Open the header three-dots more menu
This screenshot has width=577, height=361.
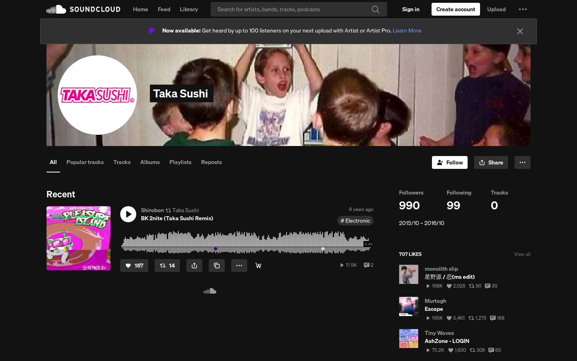[x=523, y=9]
